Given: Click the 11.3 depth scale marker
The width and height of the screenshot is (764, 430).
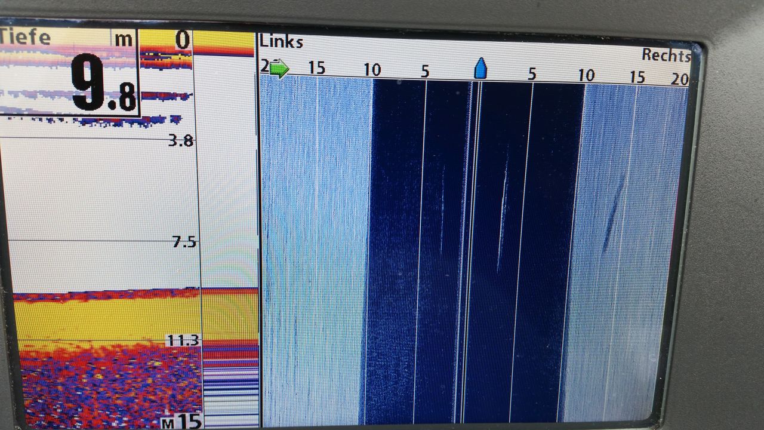Looking at the screenshot, I should 182,341.
